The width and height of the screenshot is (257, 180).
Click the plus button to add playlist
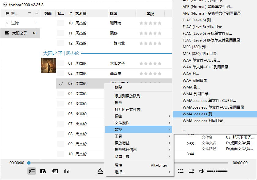coord(37,13)
